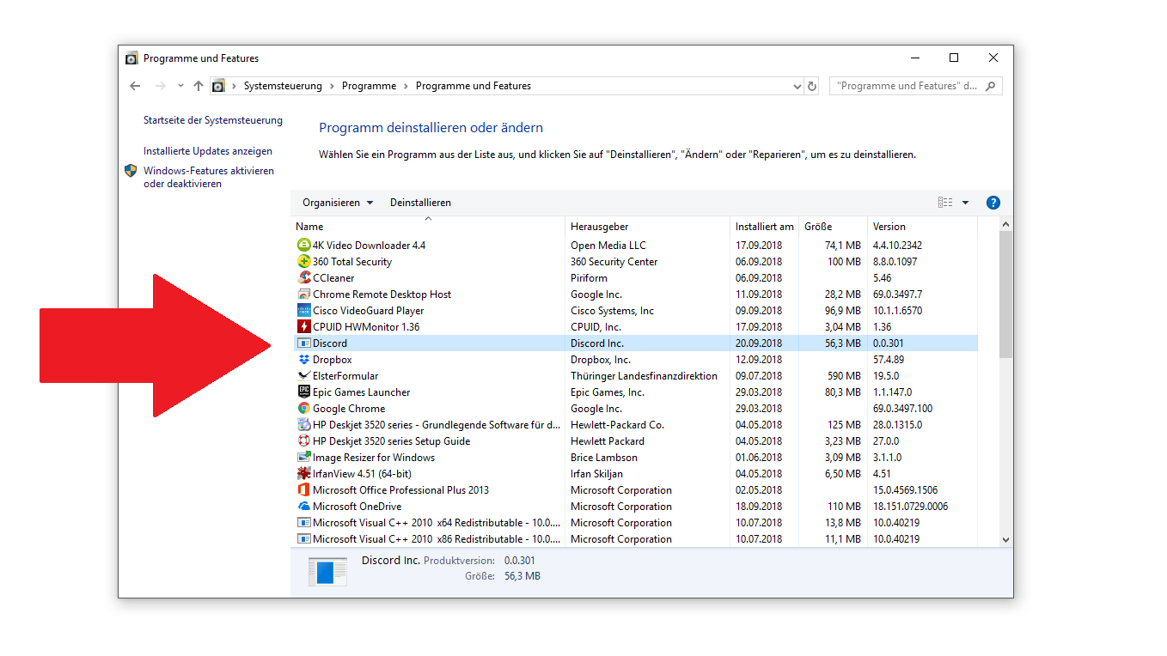The height and width of the screenshot is (656, 1167).
Task: Click Systemsteuerung in the breadcrumb
Action: coord(283,86)
